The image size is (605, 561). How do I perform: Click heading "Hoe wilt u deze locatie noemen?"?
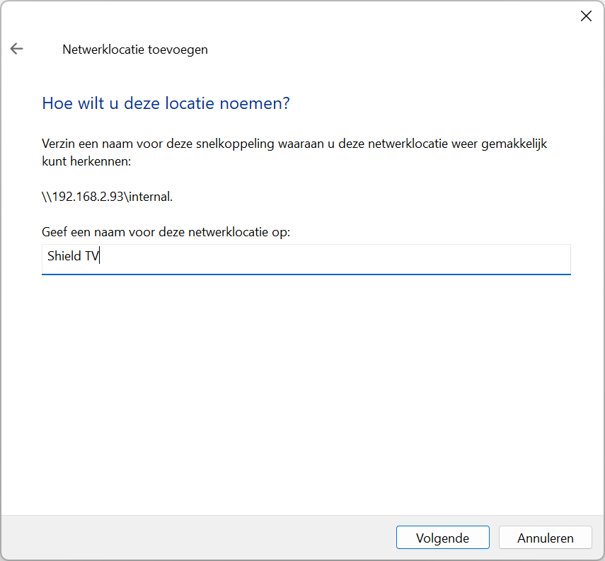tap(166, 103)
